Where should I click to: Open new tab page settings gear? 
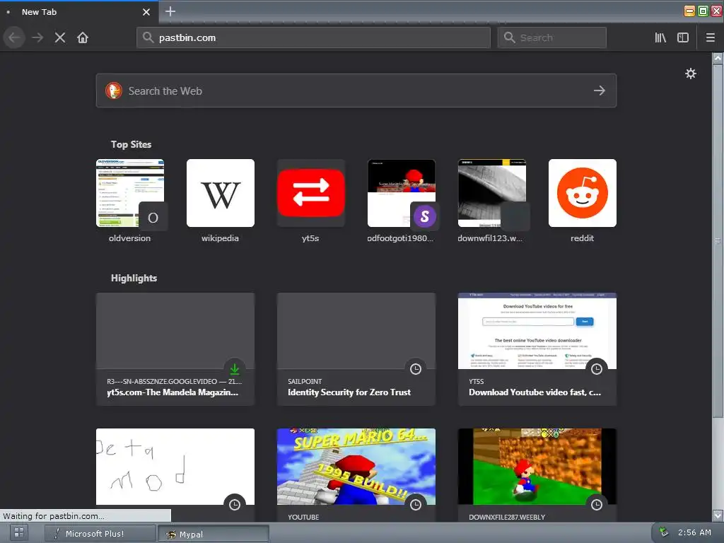(690, 74)
